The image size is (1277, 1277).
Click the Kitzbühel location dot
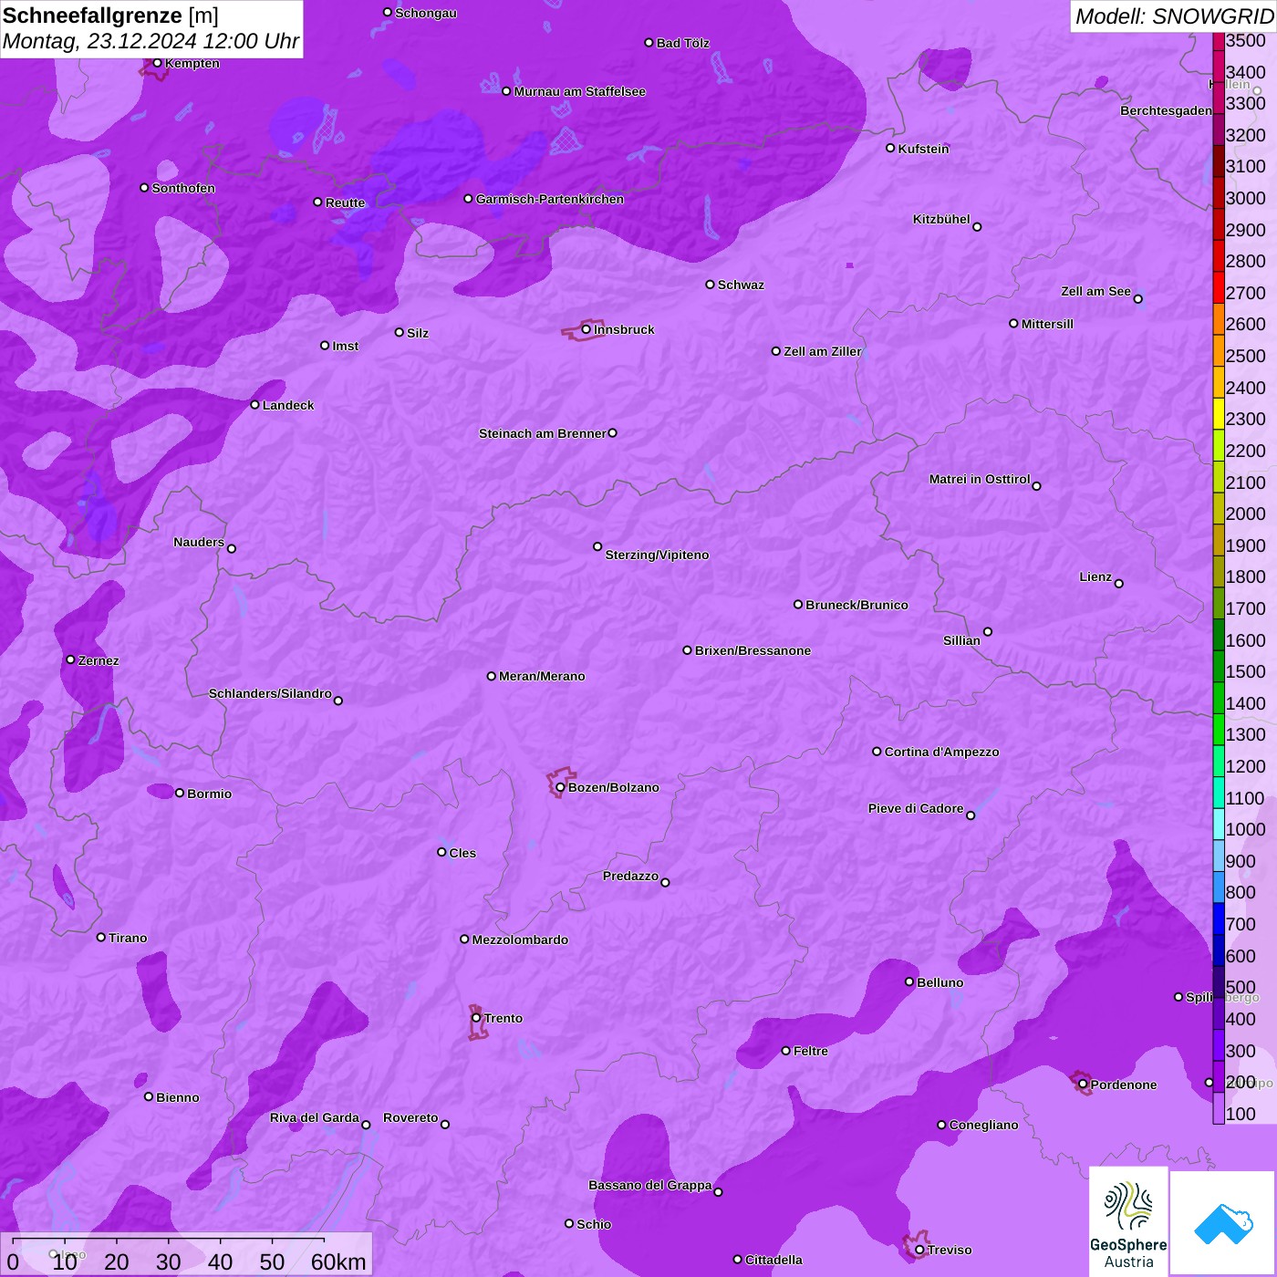tap(977, 227)
